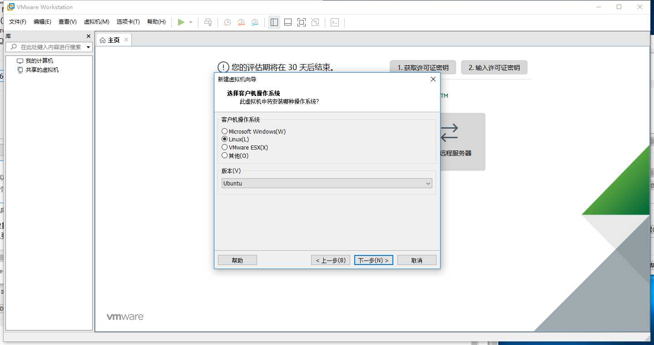Click the 选择客户机操作系统 heading text
The height and width of the screenshot is (345, 654).
253,93
